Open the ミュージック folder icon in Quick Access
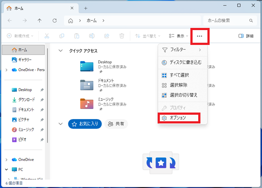 coord(87,103)
